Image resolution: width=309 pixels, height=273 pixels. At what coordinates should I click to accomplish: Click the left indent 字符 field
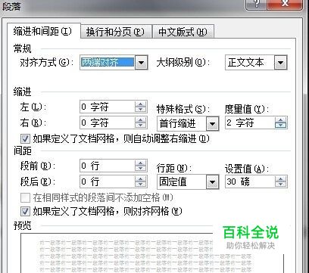[108, 107]
